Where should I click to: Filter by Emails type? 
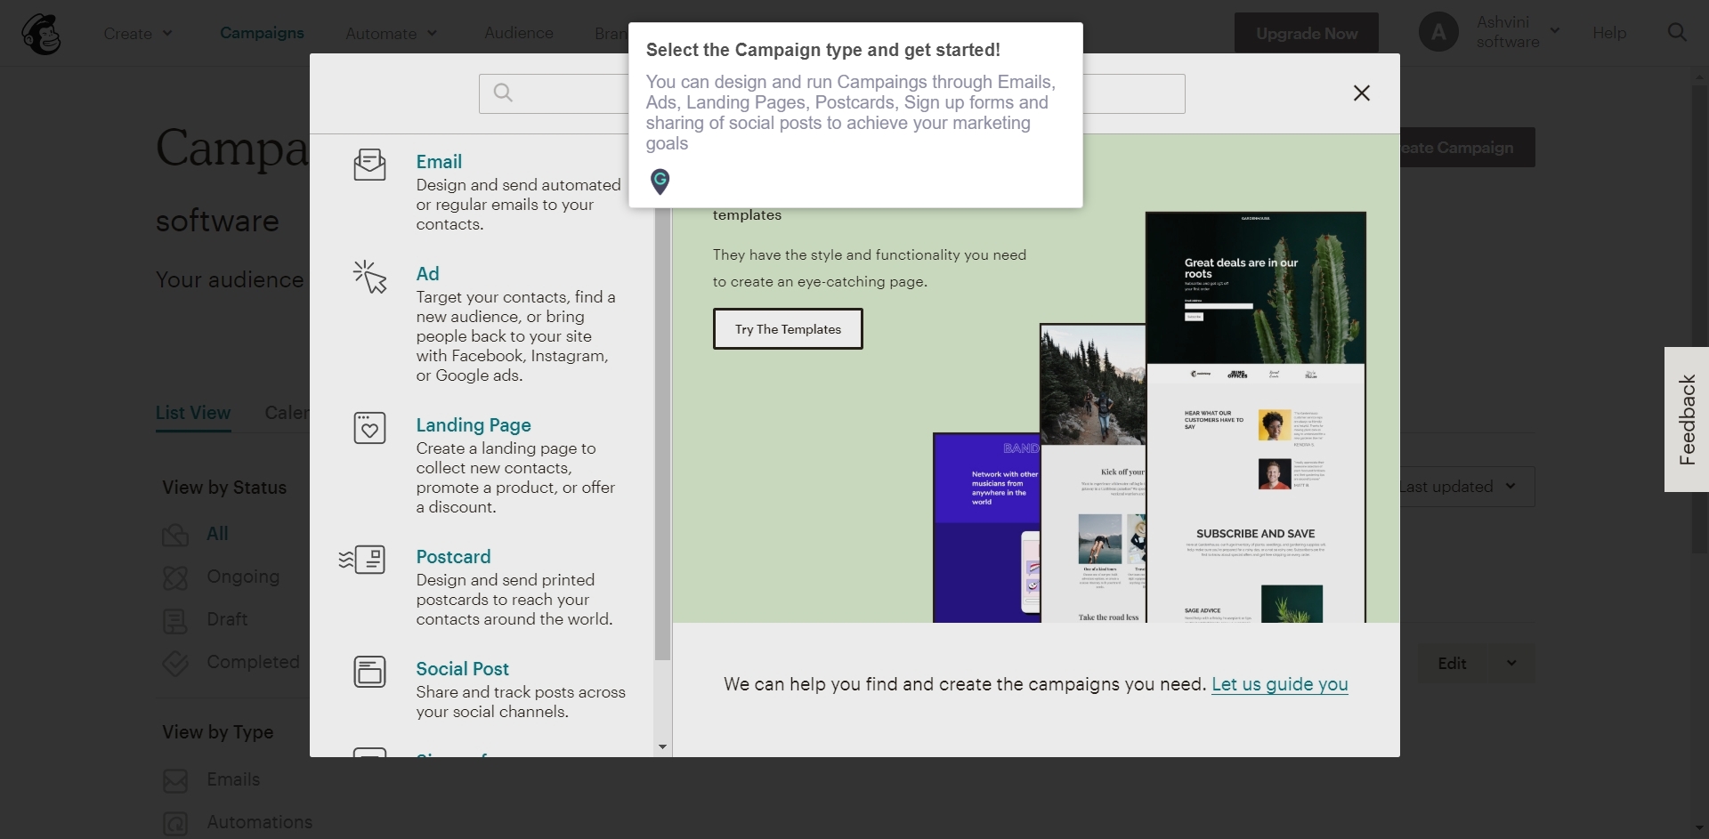pyautogui.click(x=233, y=779)
